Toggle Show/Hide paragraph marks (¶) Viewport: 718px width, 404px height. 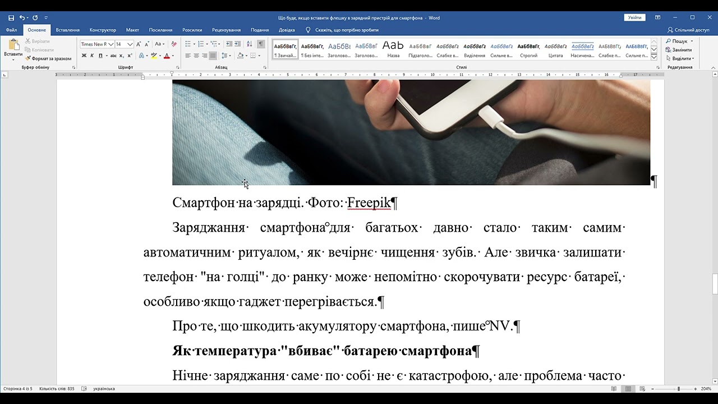(x=261, y=44)
